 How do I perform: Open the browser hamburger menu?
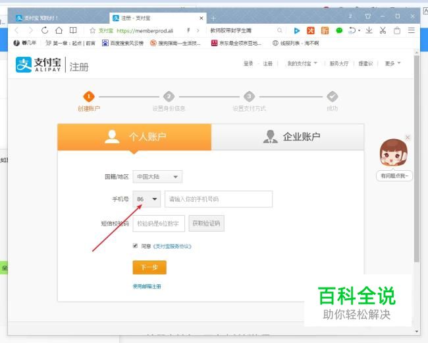[412, 30]
